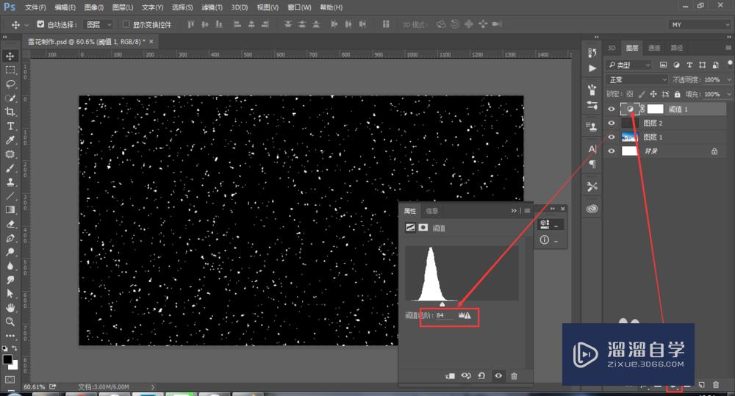735x396 pixels.
Task: Reset adjustment defaults in Properties panel
Action: coord(481,376)
